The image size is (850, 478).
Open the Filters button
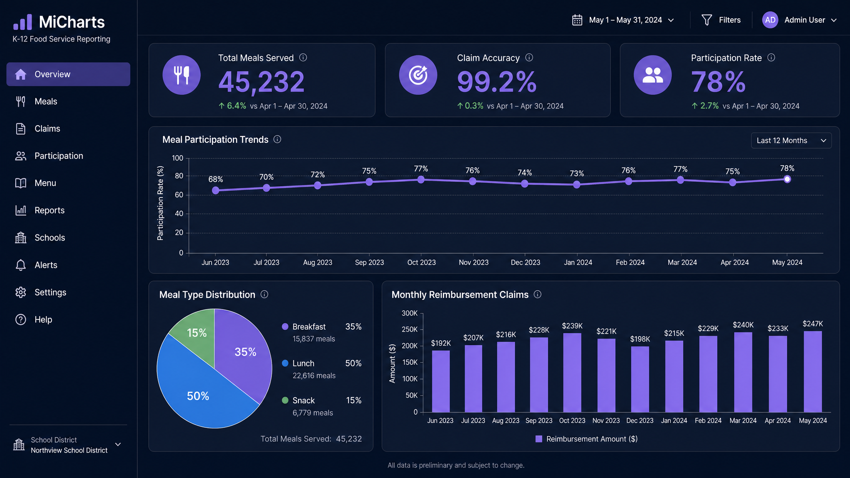pyautogui.click(x=721, y=20)
